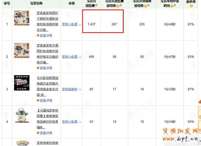
Task: Click the orange icon beside row 1 查看详情
Action: [x=38, y=35]
